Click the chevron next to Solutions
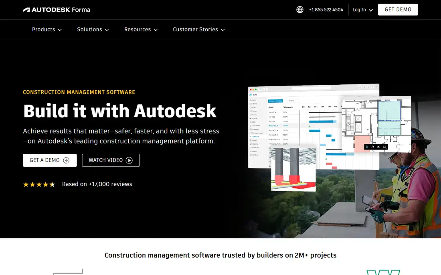The height and width of the screenshot is (275, 441). [x=107, y=30]
